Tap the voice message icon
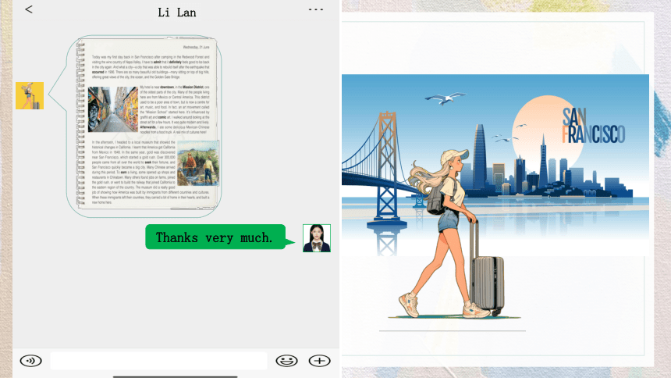 pyautogui.click(x=30, y=361)
